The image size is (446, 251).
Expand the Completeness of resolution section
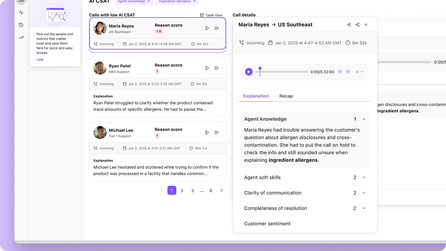(364, 208)
